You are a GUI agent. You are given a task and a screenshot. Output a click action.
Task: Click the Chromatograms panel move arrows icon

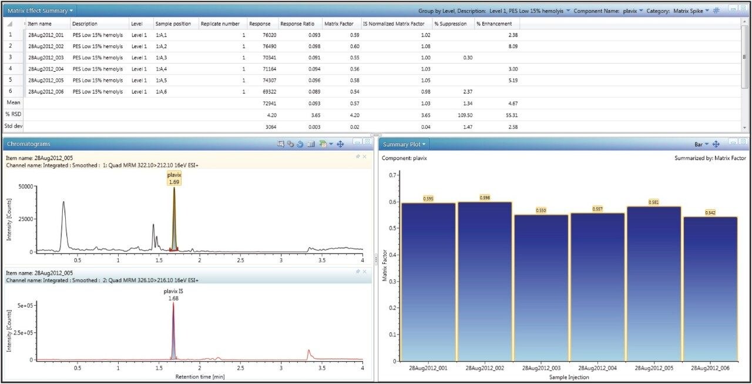[340, 144]
